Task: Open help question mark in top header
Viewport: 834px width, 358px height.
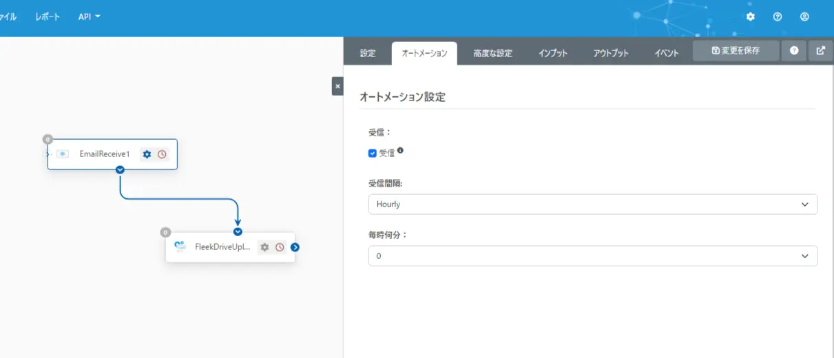Action: coord(778,17)
